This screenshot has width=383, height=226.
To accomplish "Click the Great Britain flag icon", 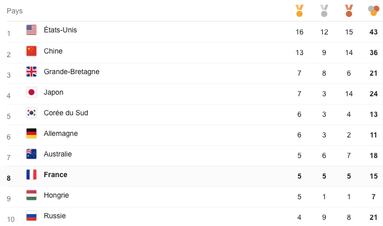I will [31, 72].
